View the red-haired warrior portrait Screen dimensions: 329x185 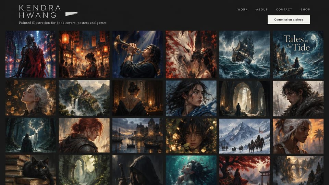(84, 135)
